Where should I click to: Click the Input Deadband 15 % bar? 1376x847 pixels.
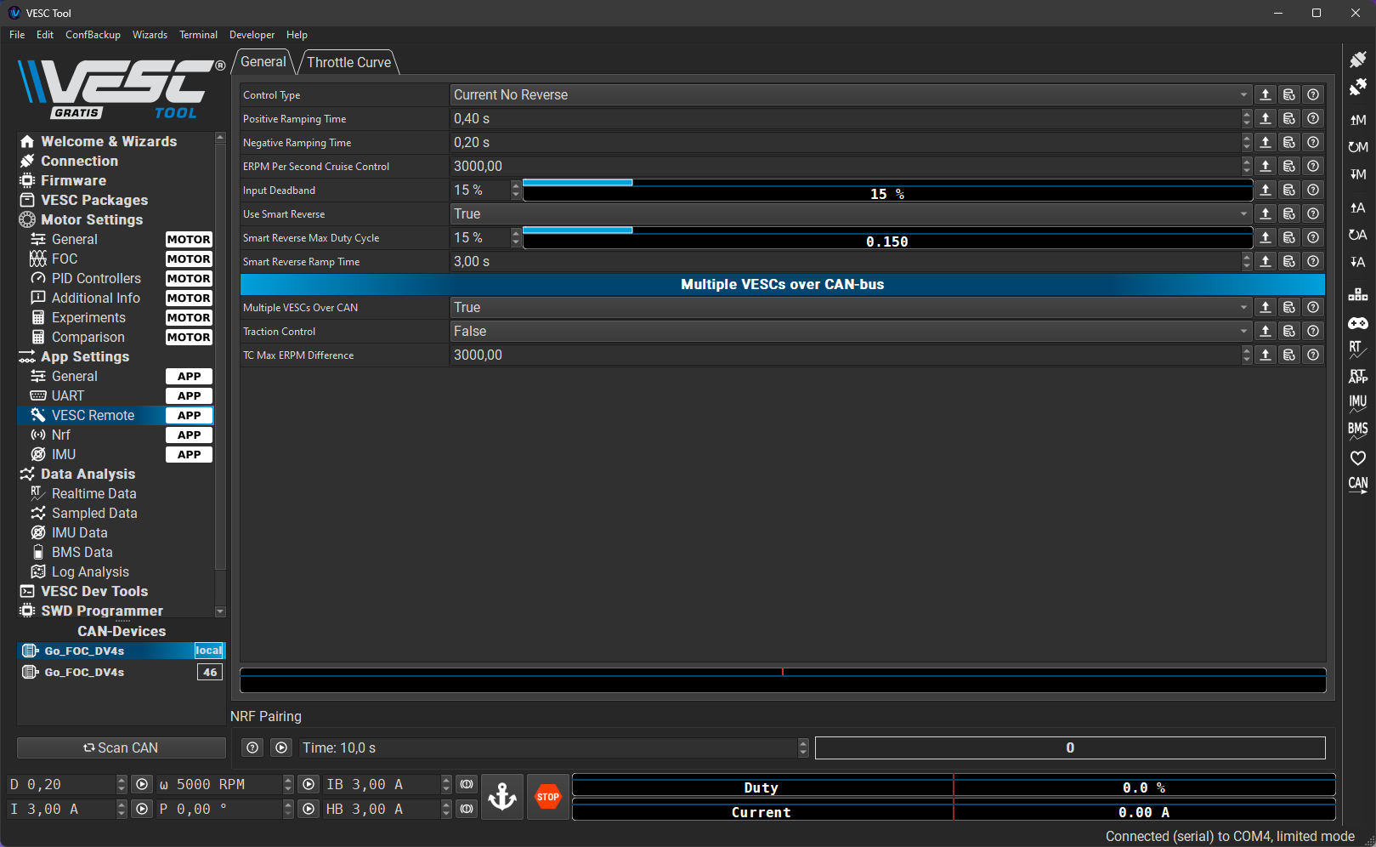[887, 190]
